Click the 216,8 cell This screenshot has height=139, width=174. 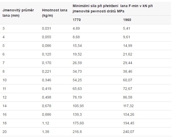point(77,132)
